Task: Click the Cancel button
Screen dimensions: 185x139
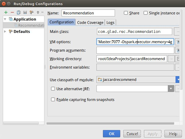Action: 132,134
